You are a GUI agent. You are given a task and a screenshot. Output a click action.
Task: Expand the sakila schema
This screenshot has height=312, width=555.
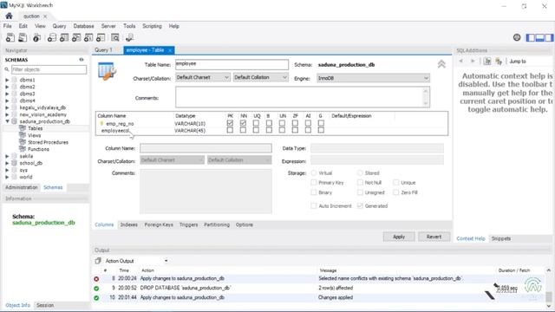7,156
